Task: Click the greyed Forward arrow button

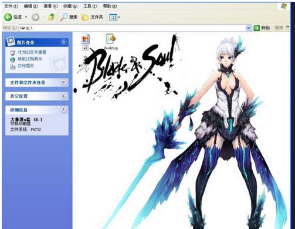Action: point(35,17)
